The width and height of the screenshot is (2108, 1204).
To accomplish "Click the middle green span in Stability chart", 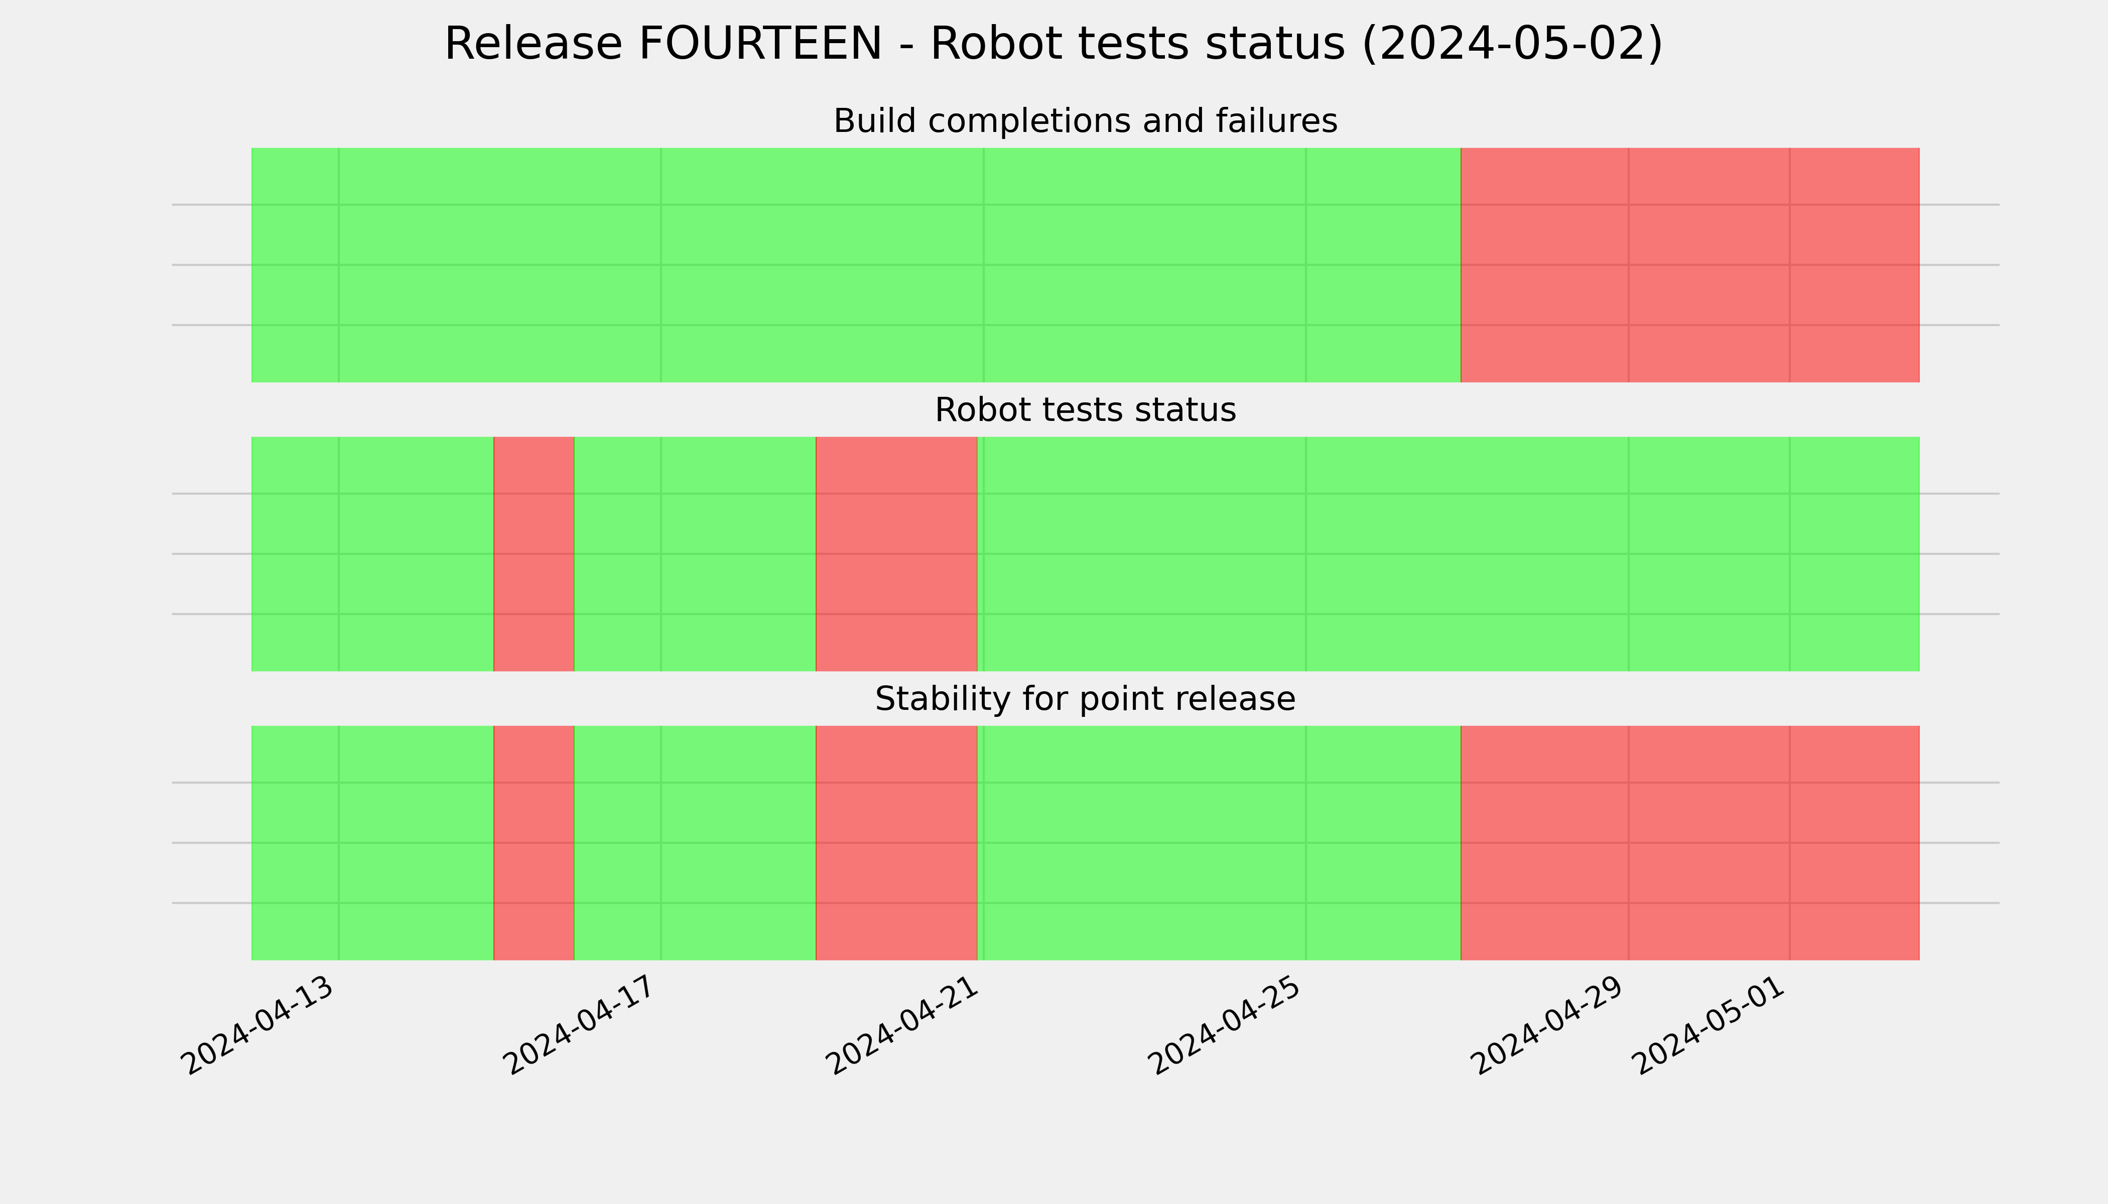I will tap(1220, 843).
